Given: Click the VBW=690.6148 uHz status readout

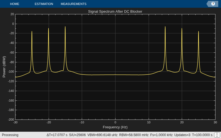Looking at the screenshot, I should tap(102, 135).
